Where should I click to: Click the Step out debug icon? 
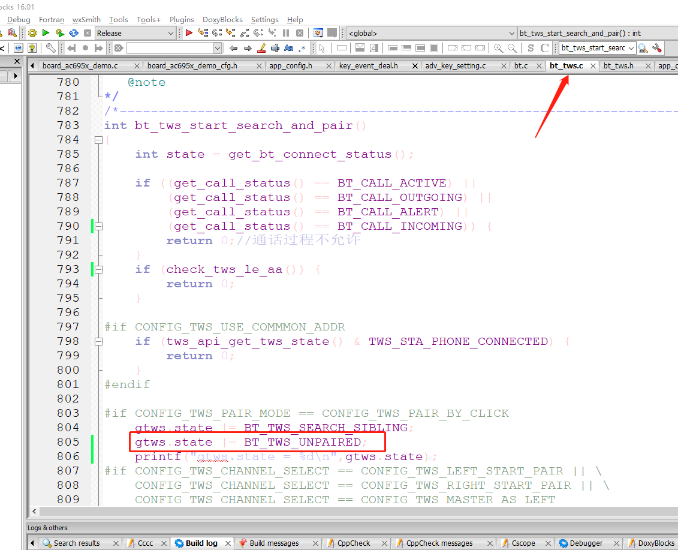click(245, 33)
